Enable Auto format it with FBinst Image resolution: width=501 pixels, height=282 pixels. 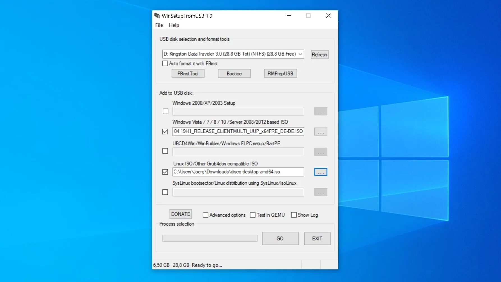tap(165, 63)
